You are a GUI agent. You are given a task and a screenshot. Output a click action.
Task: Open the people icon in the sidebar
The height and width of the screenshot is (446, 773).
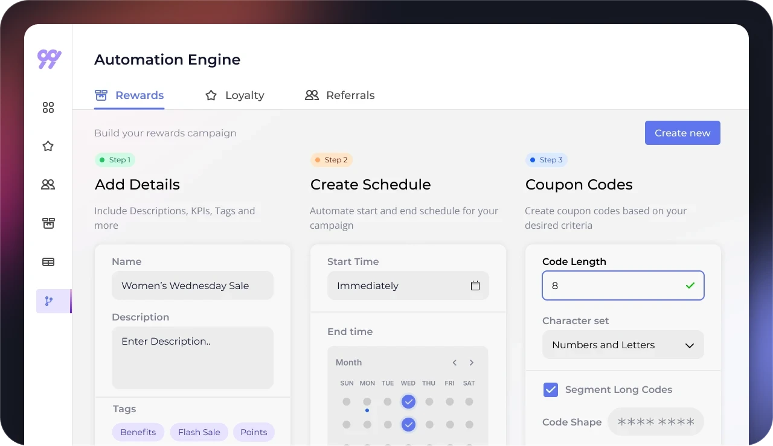tap(48, 185)
